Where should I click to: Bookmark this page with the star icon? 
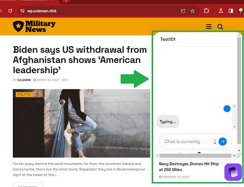193,11
